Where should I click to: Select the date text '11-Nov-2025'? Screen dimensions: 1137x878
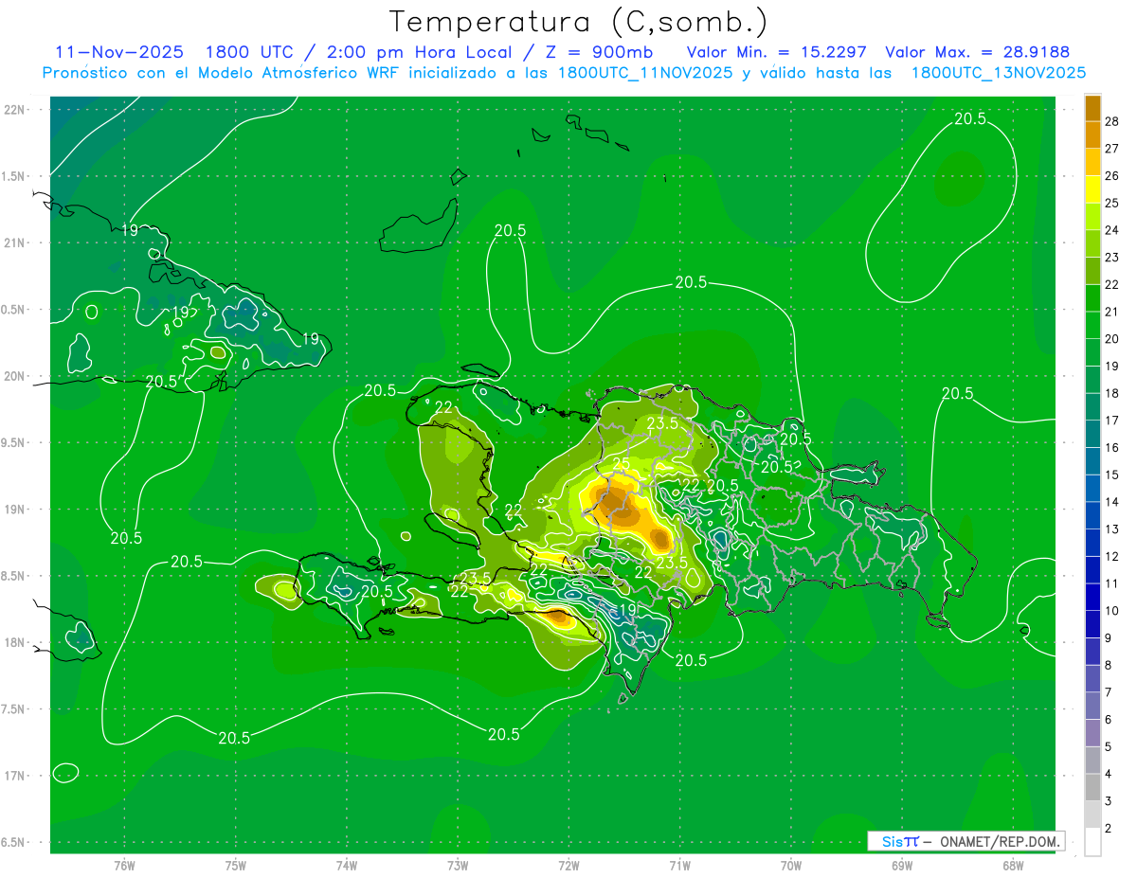click(x=119, y=53)
